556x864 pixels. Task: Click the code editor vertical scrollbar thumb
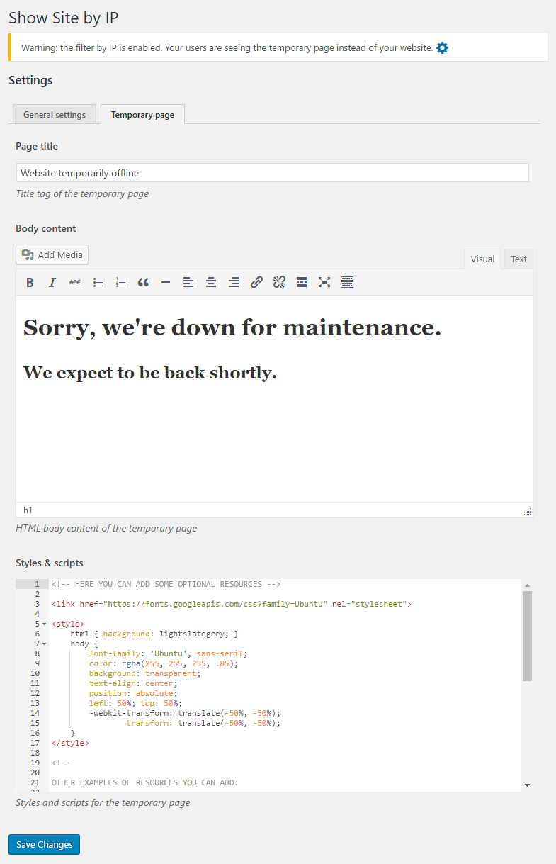tap(527, 636)
